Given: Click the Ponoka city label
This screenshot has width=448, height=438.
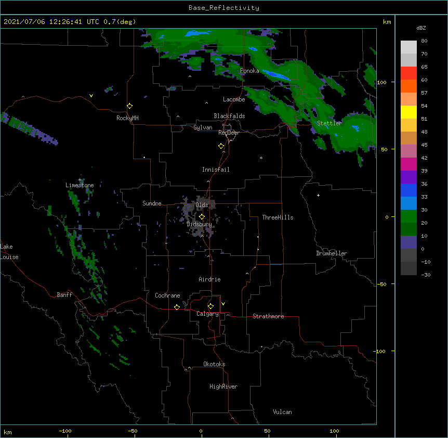Looking at the screenshot, I should (249, 71).
